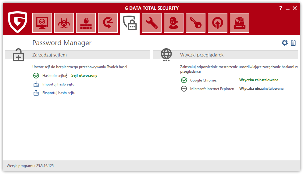Click the Google Chrome label

click(x=203, y=80)
